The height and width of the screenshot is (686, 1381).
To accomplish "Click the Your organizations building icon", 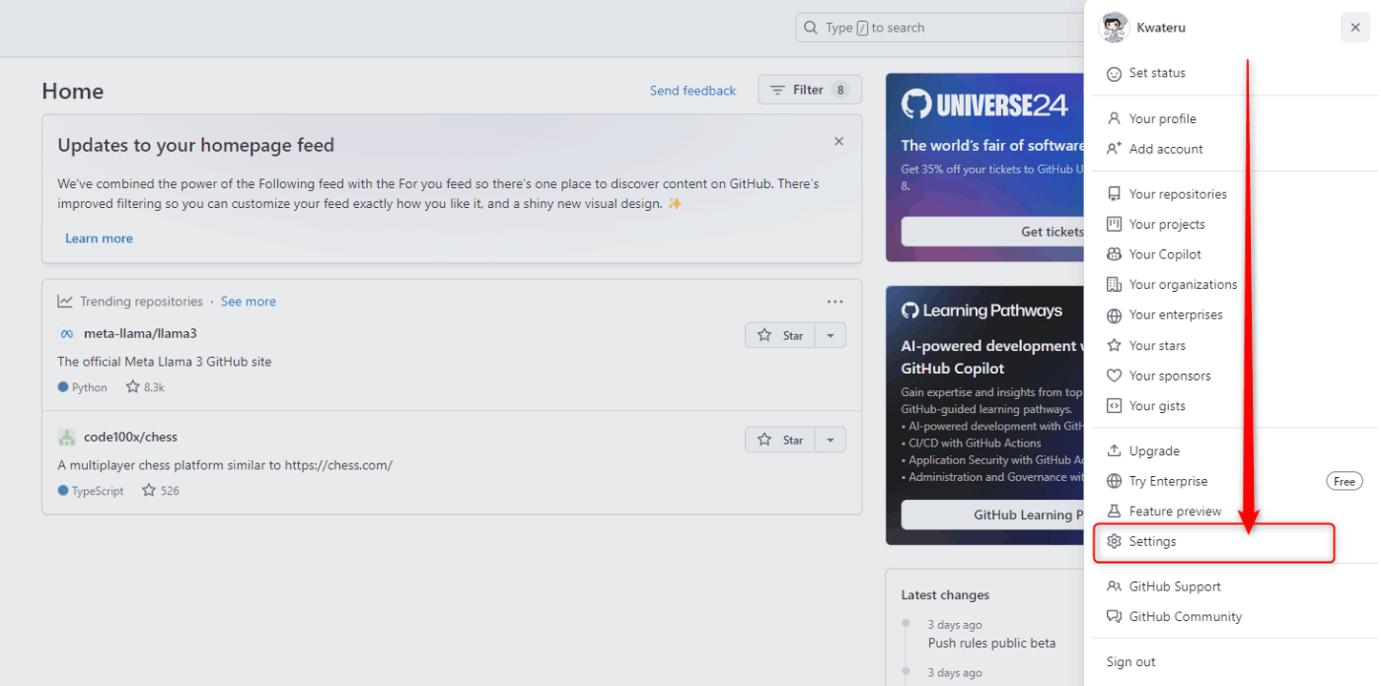I will click(x=1114, y=285).
